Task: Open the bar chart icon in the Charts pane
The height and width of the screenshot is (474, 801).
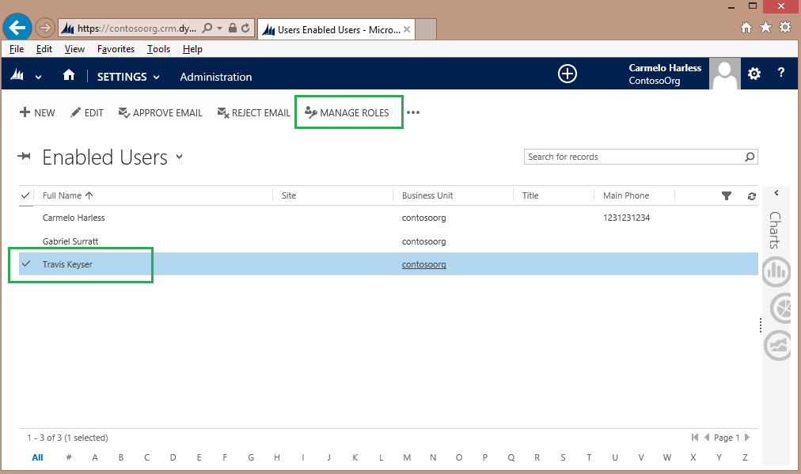Action: pyautogui.click(x=777, y=272)
